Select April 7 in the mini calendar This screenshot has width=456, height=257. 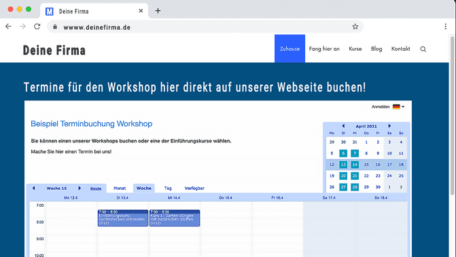(355, 153)
